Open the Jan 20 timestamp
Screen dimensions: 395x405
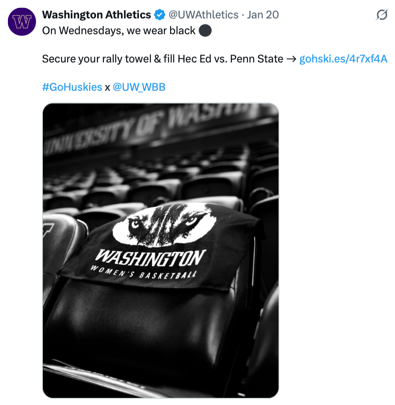coord(263,15)
